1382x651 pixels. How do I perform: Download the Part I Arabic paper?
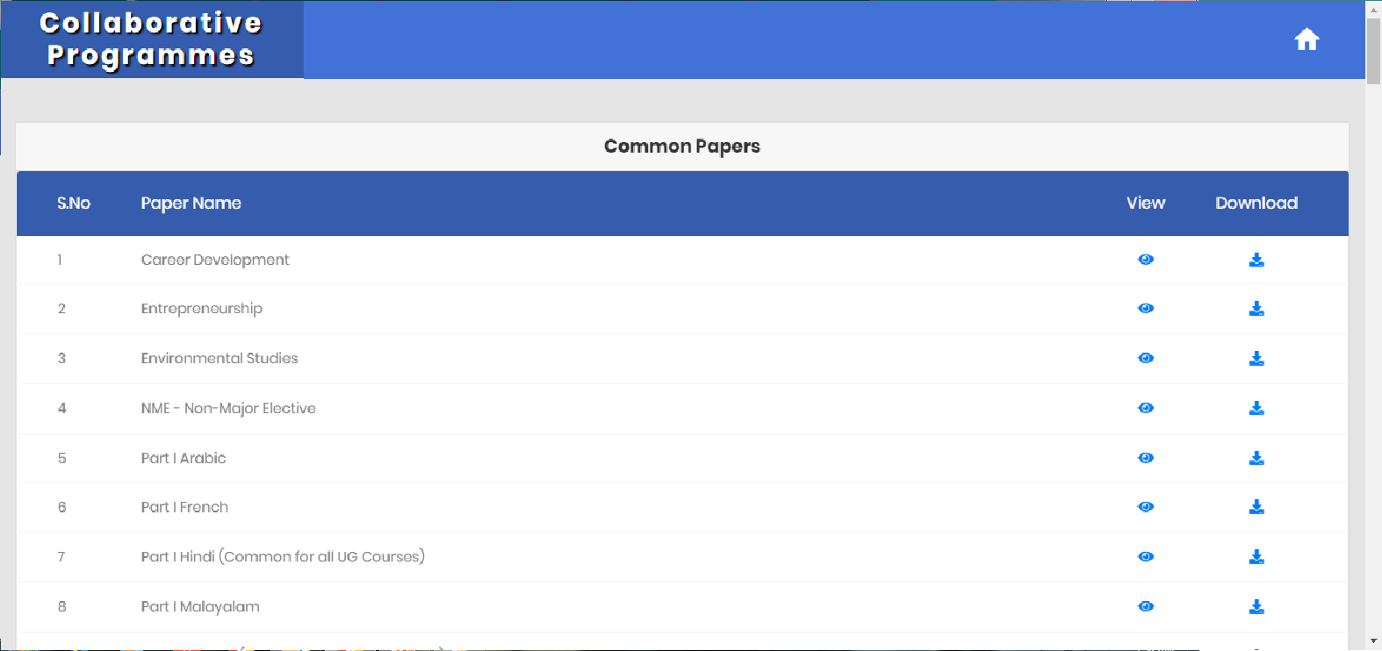click(1256, 458)
